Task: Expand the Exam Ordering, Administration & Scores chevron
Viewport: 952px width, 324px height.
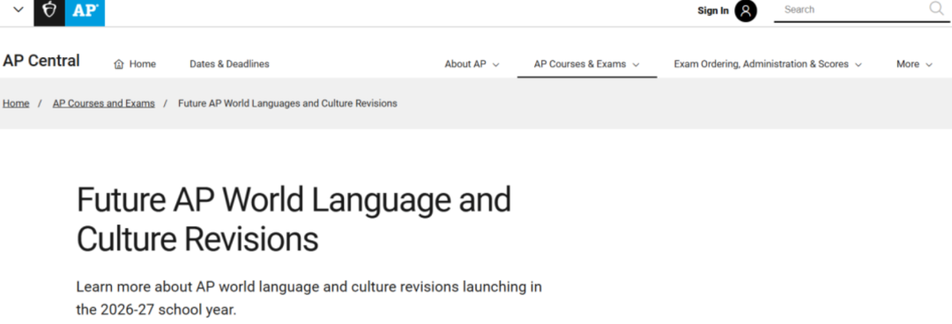Action: coord(858,64)
